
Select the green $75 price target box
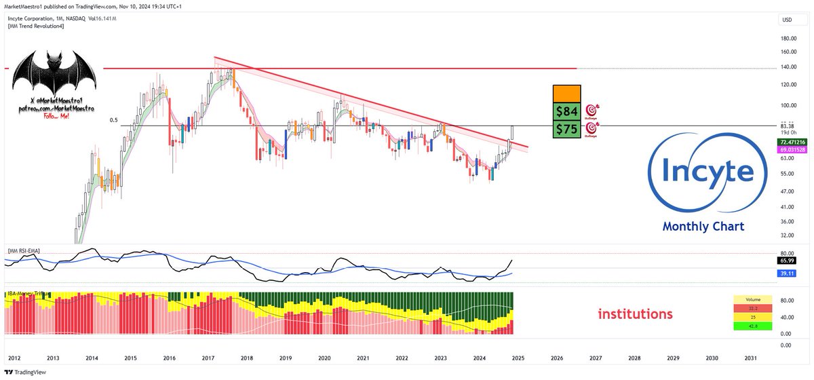tap(567, 129)
